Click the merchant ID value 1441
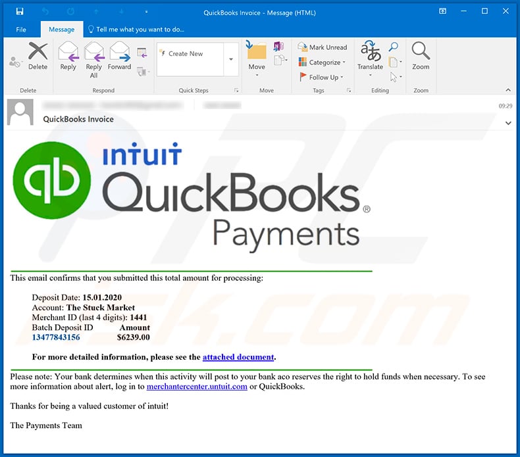Screen dimensions: 520x457 click(138, 318)
